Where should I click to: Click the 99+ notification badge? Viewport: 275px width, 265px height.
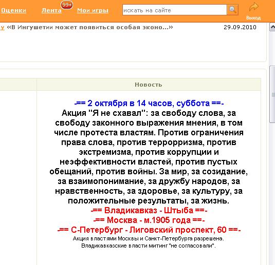[x=67, y=5]
